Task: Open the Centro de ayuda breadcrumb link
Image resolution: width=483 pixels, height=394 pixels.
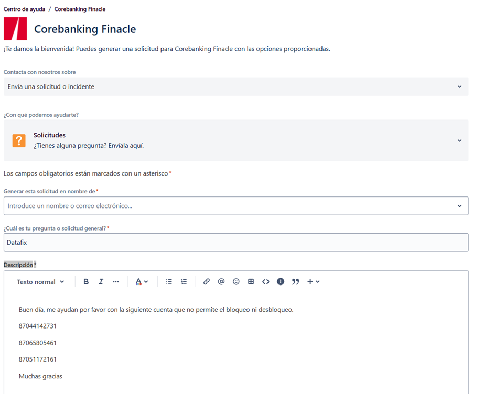Action: tap(24, 9)
